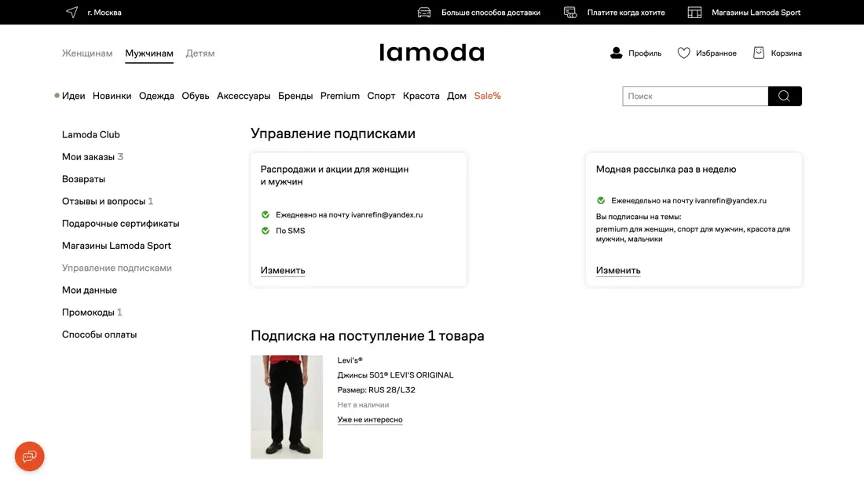Open the Профиль user icon

(x=617, y=53)
